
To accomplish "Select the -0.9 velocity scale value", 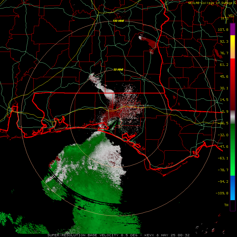I will click(224, 112).
